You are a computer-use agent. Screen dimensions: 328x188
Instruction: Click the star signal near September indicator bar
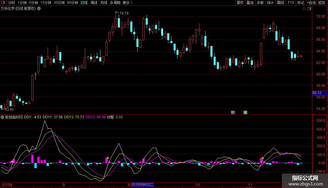coord(108,158)
